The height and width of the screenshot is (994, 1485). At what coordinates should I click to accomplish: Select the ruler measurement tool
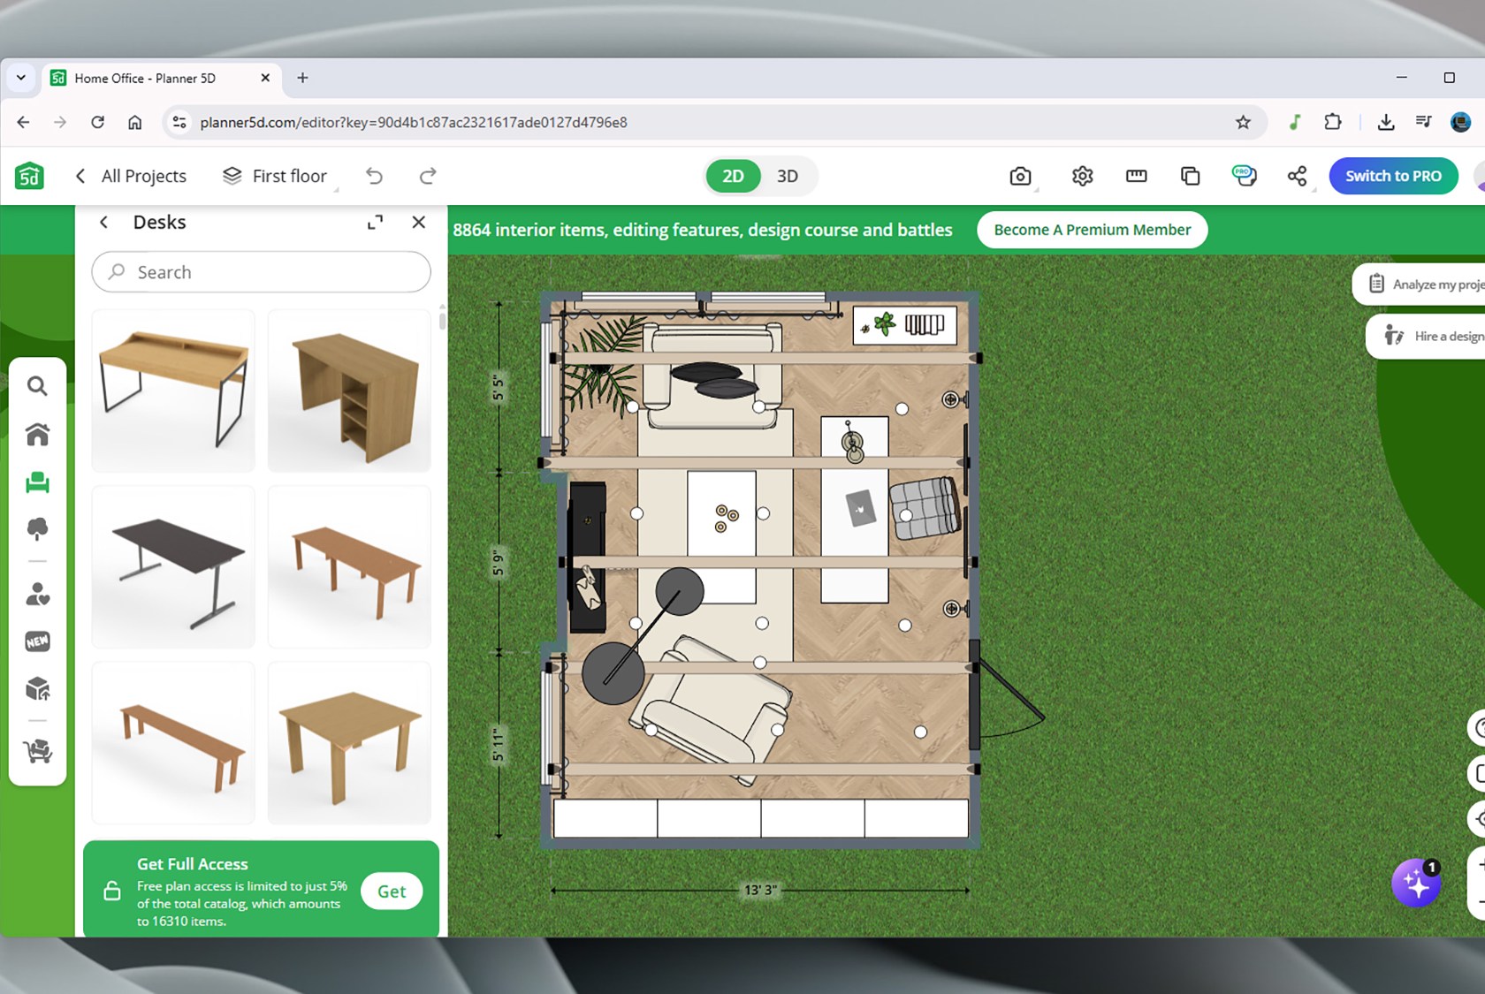coord(1136,177)
